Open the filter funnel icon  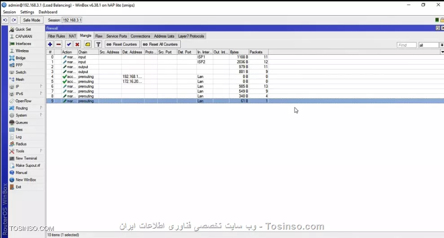coord(98,44)
